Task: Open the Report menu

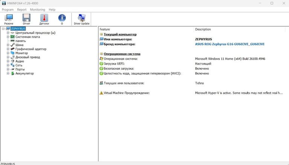Action: [x=22, y=9]
